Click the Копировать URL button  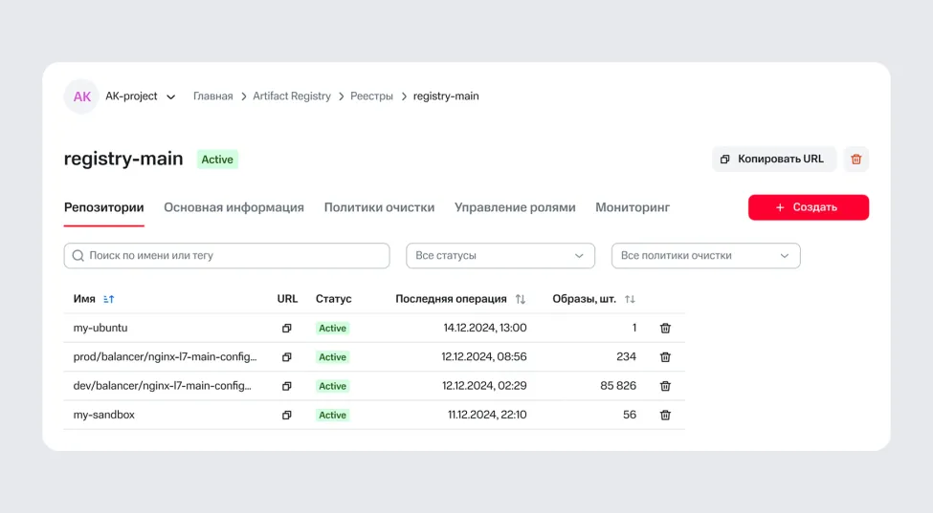point(773,160)
